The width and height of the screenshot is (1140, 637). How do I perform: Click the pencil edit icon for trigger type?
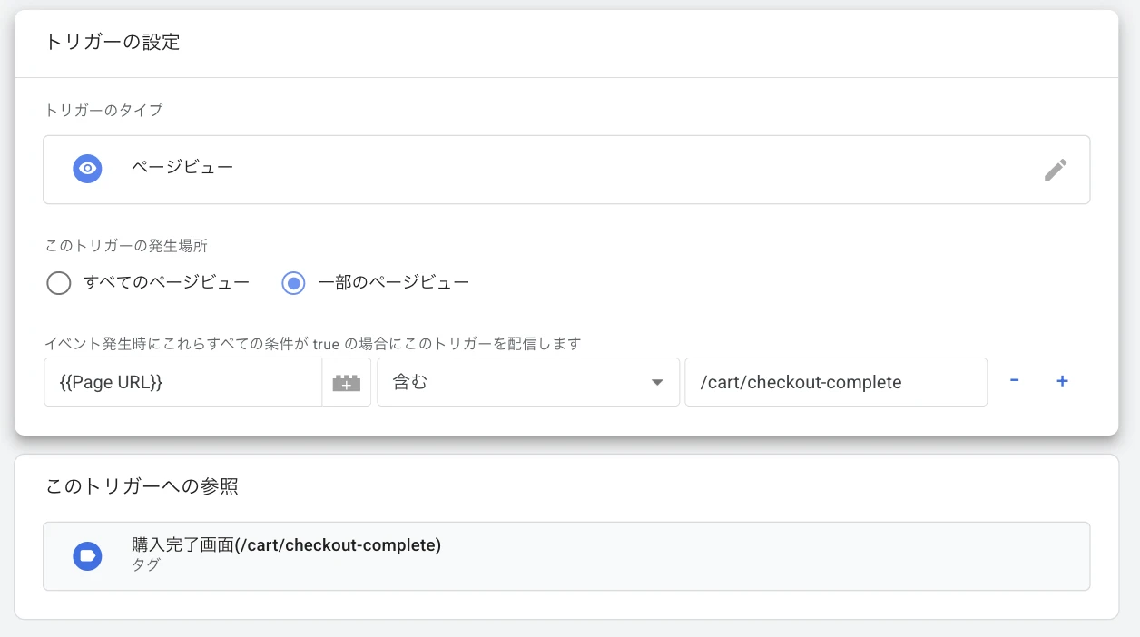click(1055, 170)
